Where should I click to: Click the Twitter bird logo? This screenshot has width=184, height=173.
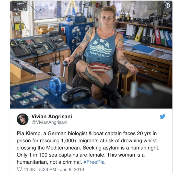coord(163,116)
